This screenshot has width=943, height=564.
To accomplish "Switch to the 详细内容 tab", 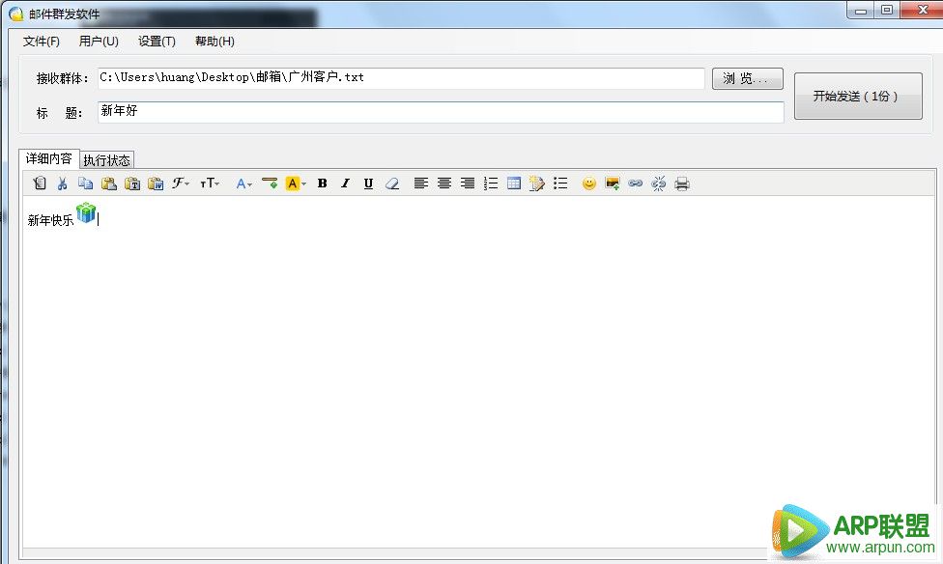I will (48, 158).
